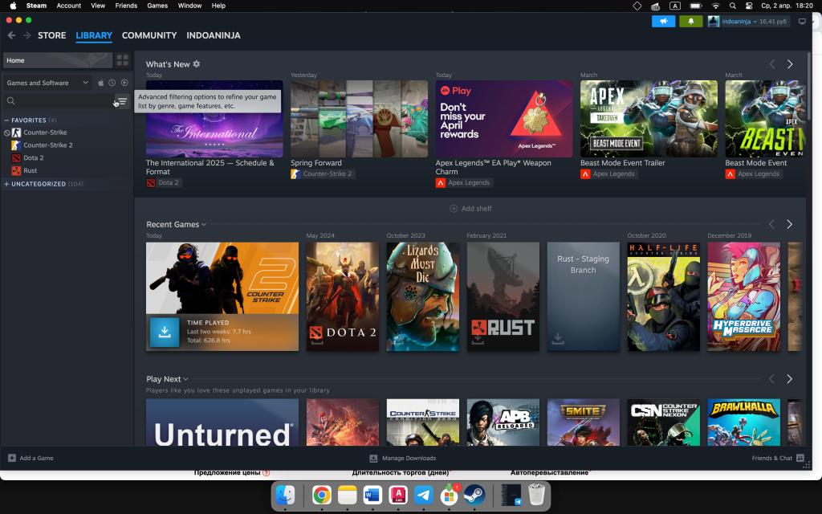This screenshot has height=514, width=822.
Task: Open Big Picture mode monitor icon
Action: click(802, 21)
